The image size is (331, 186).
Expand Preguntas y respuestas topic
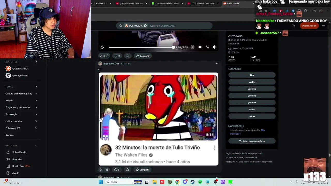pos(21,107)
